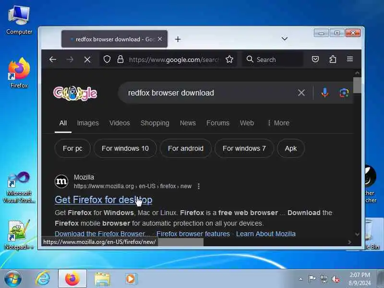Click the page scroll-down arrow

click(357, 234)
